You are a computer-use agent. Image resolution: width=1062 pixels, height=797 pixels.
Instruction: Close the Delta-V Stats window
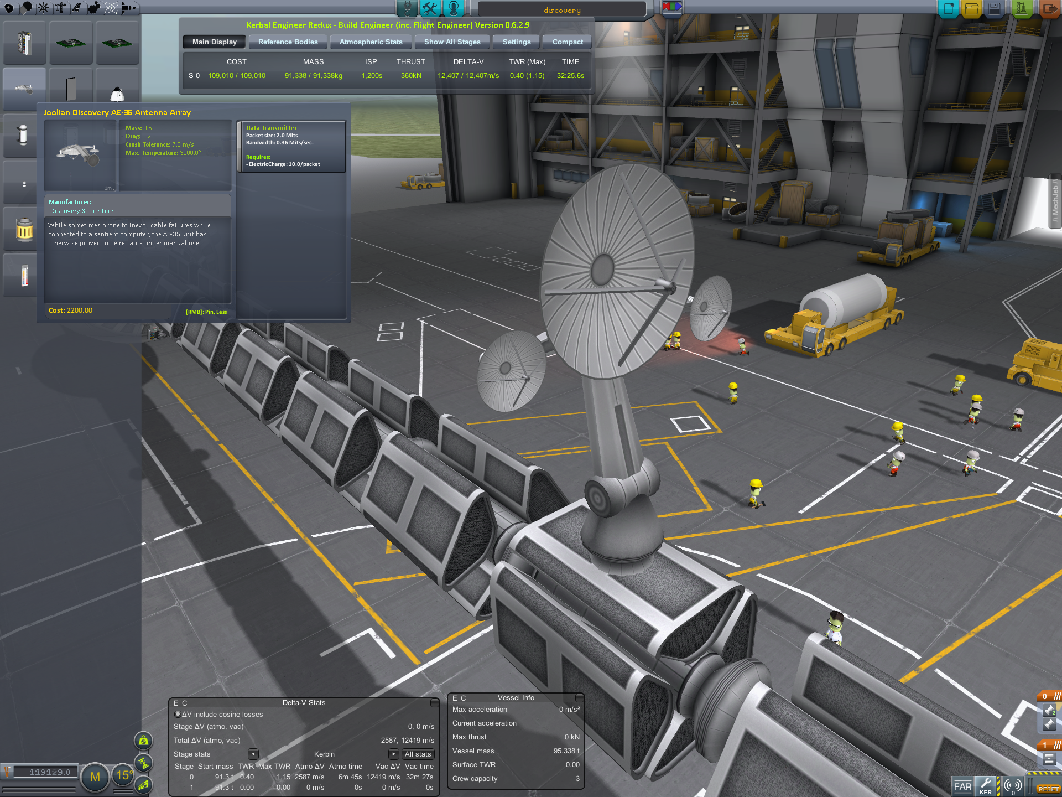tap(434, 703)
